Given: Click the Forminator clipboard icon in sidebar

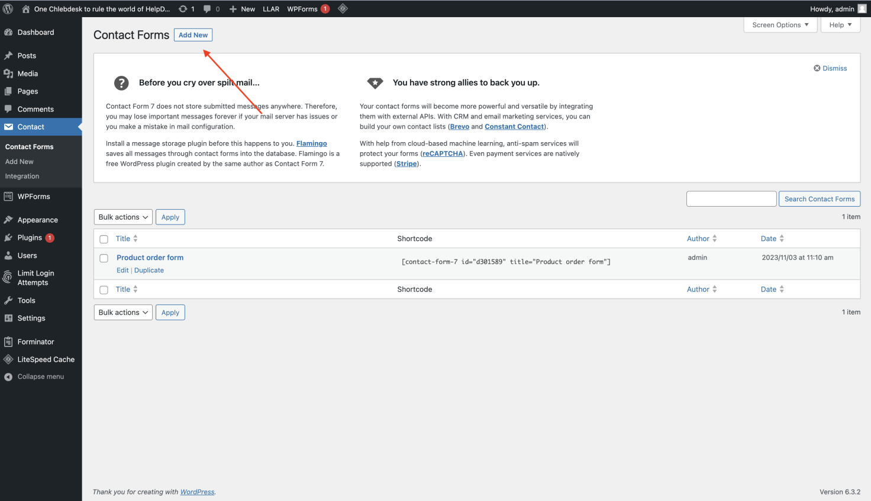Looking at the screenshot, I should click(x=8, y=342).
